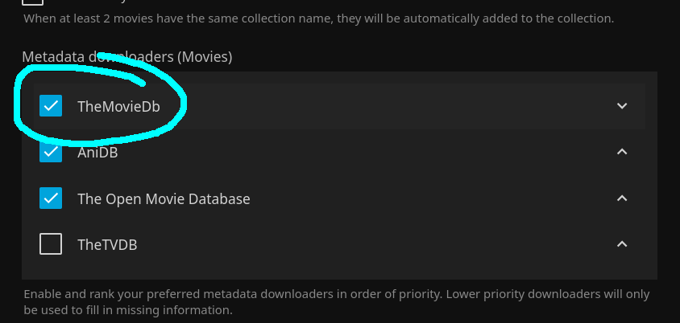Click empty space in the TheMovieDb row
This screenshot has width=680, height=323.
387,106
